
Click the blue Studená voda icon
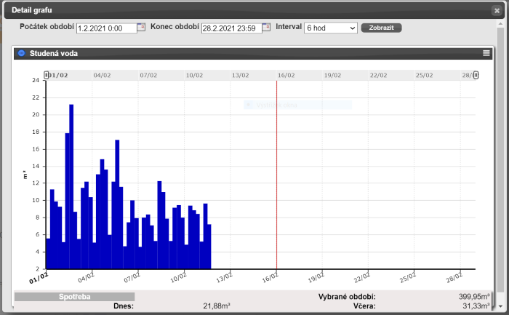pos(22,53)
